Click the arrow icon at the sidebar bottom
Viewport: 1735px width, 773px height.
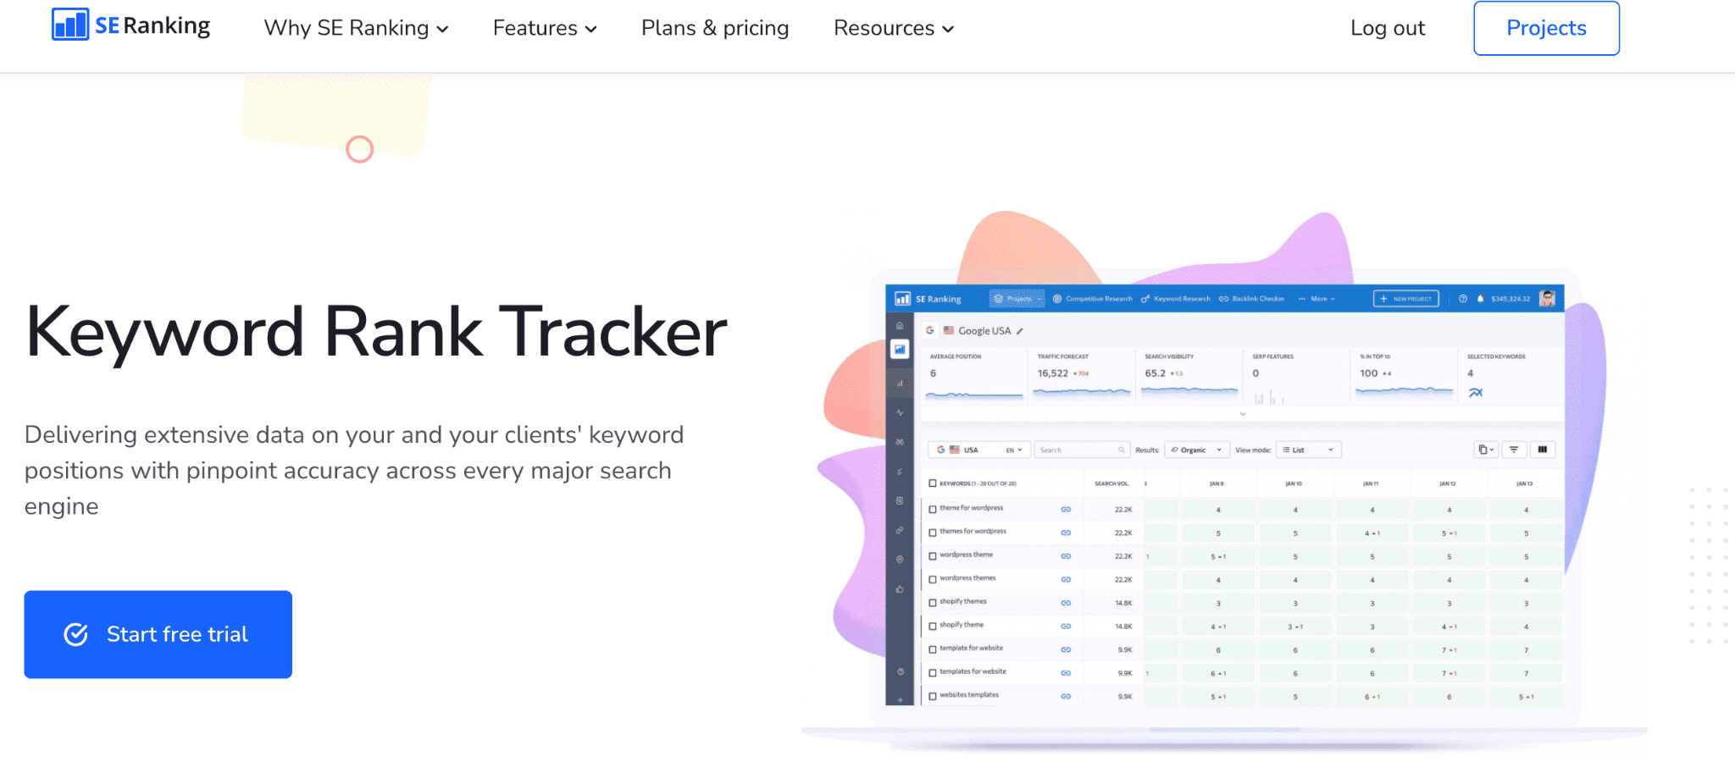tap(900, 700)
